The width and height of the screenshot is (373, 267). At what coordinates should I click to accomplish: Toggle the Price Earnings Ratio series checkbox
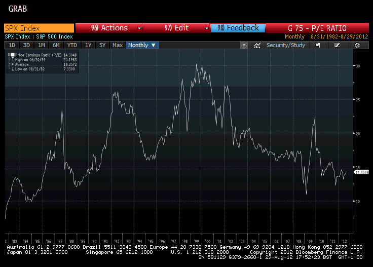coord(13,55)
